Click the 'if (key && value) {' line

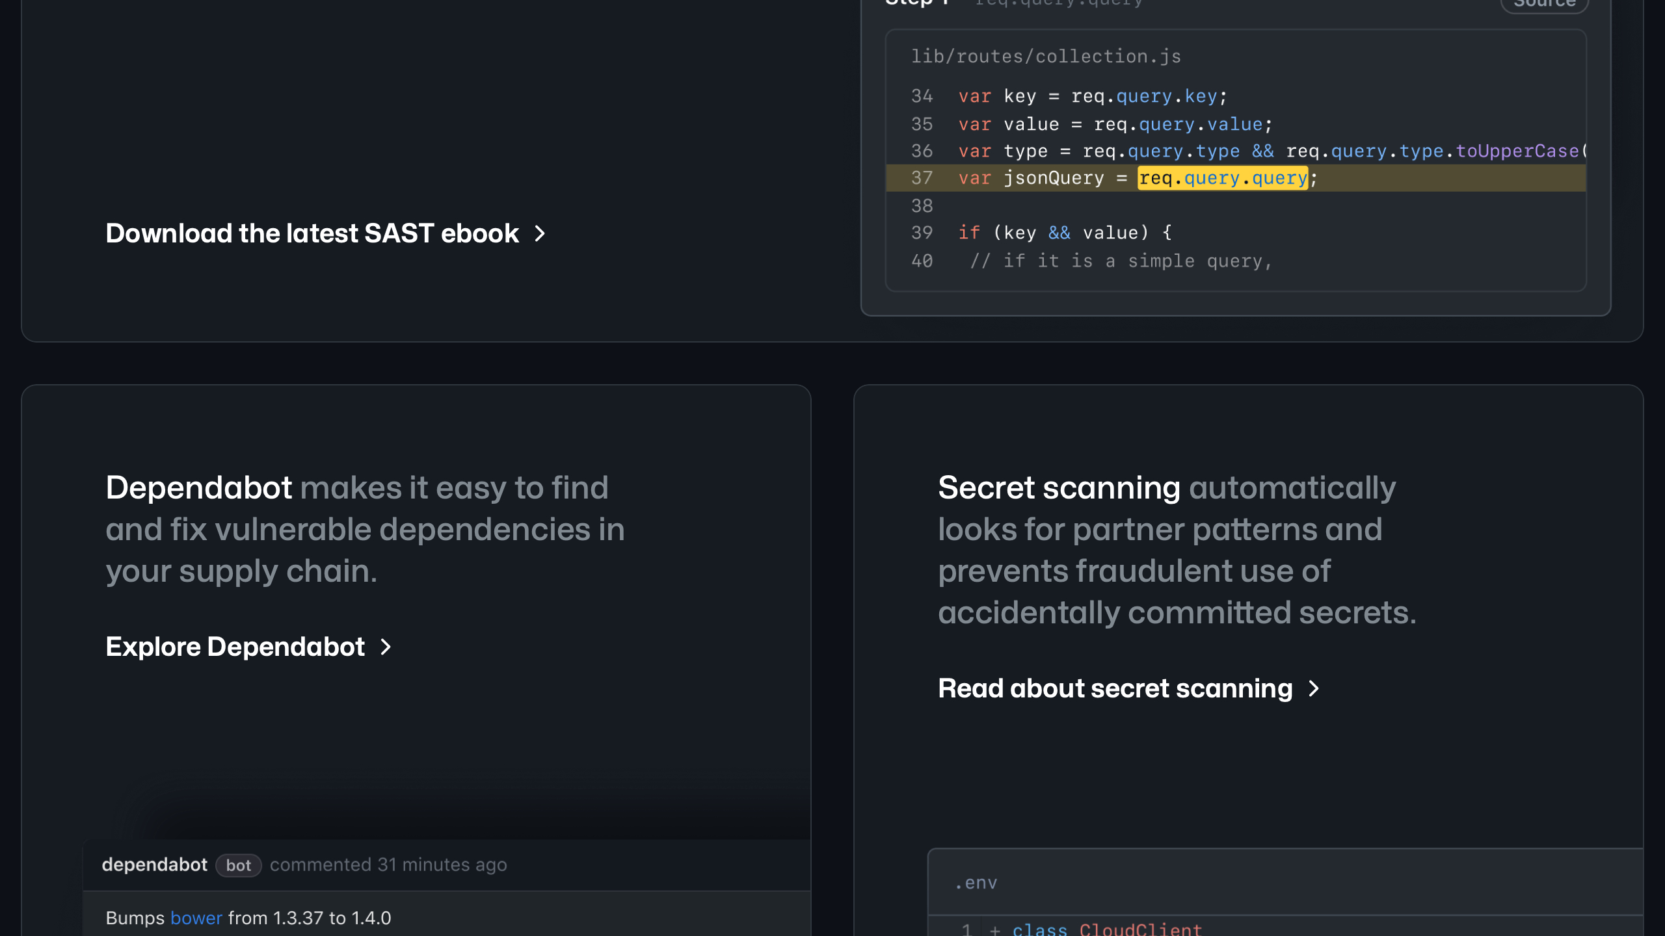pos(1065,233)
